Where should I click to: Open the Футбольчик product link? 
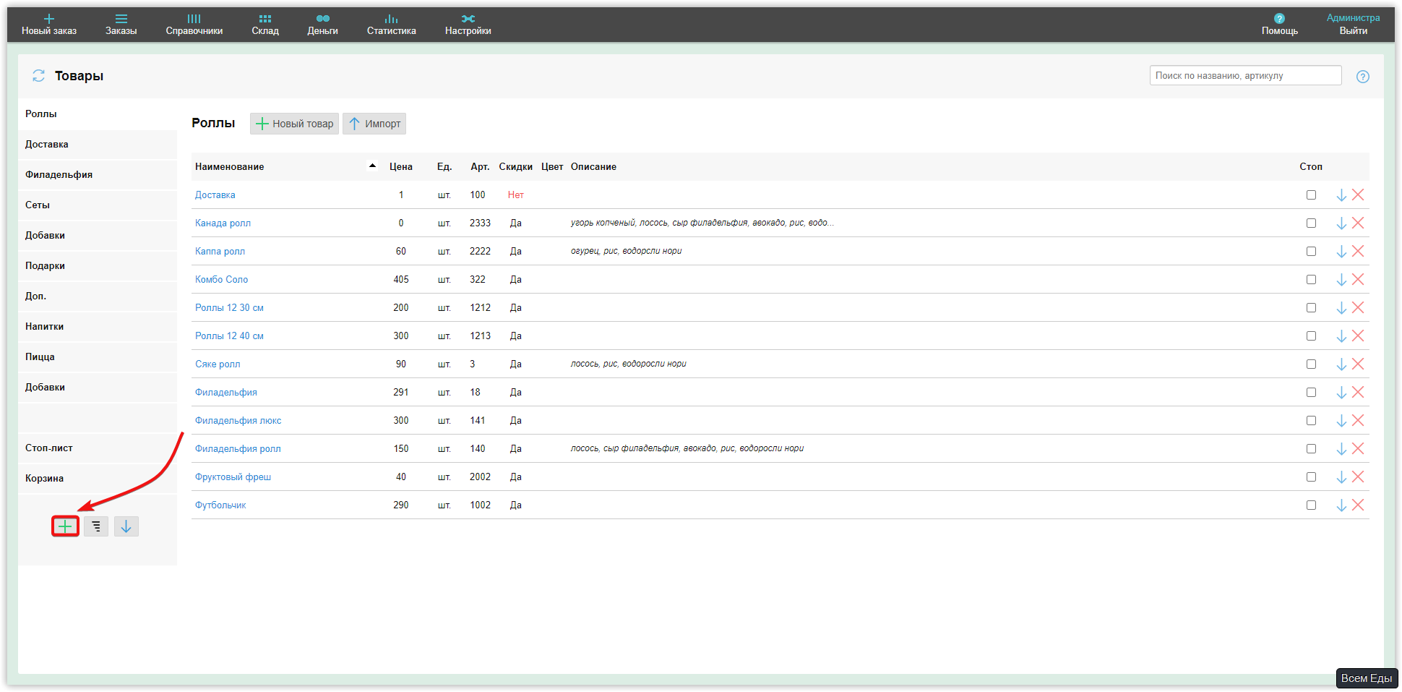220,505
